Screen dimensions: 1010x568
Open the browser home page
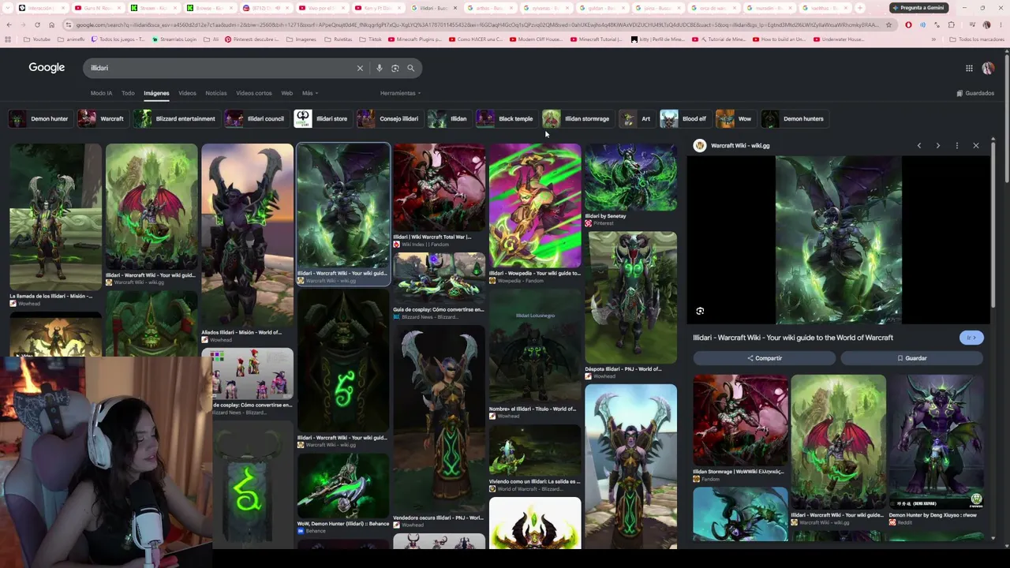pyautogui.click(x=51, y=24)
